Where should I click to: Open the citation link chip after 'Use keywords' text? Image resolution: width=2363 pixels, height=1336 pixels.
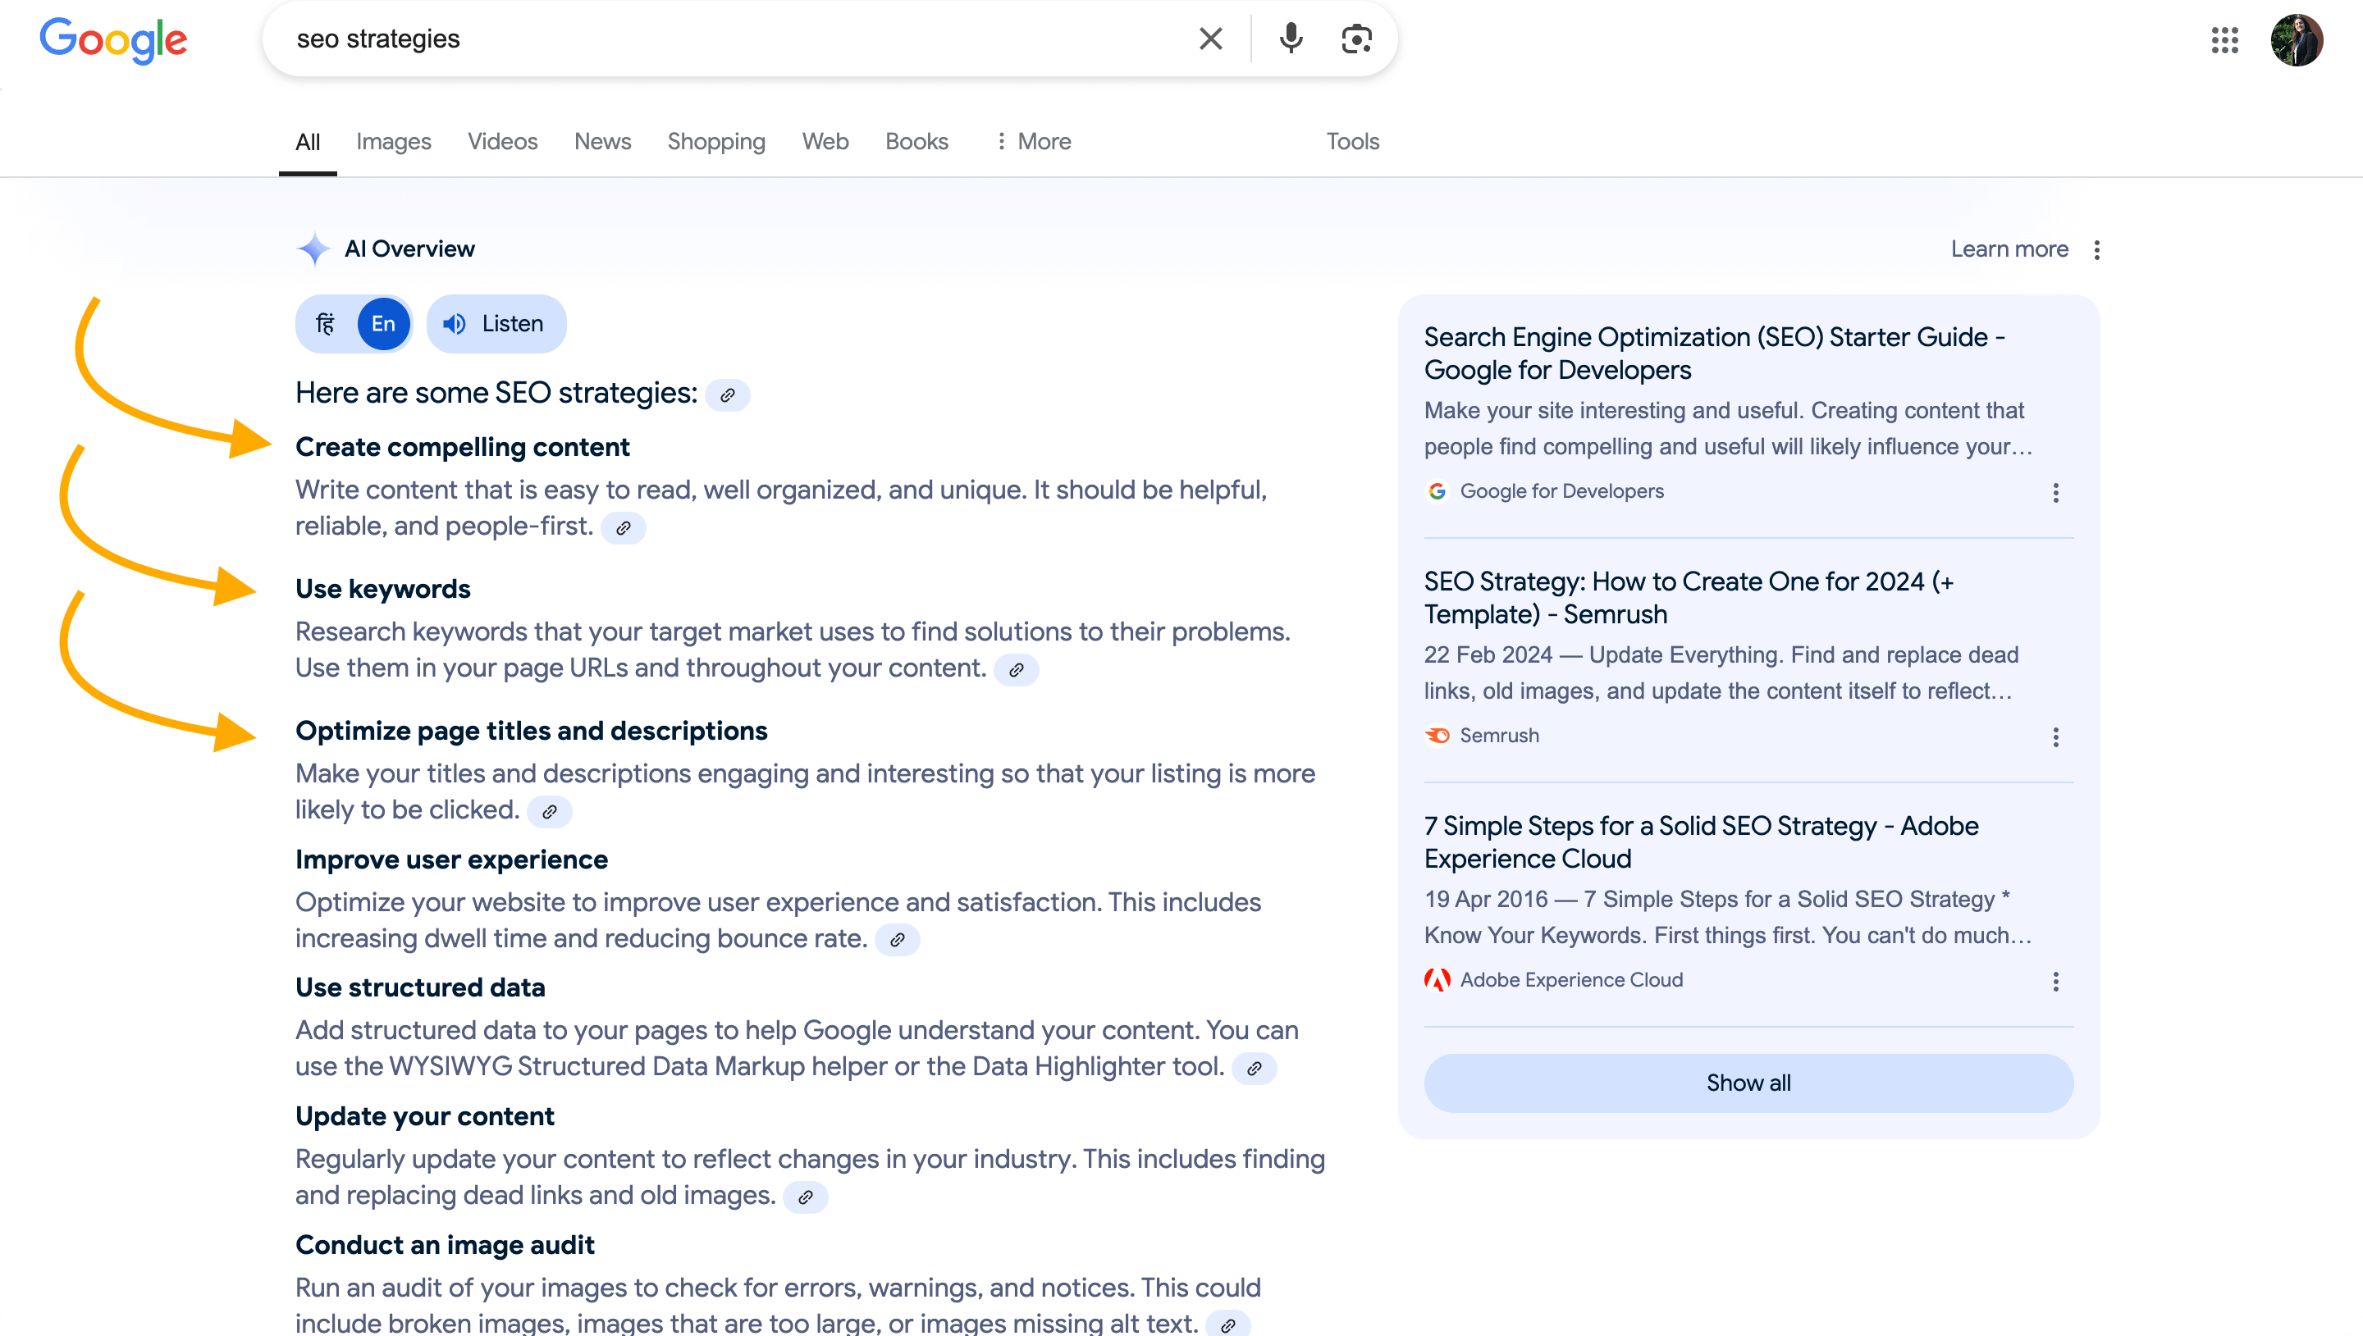(1017, 670)
